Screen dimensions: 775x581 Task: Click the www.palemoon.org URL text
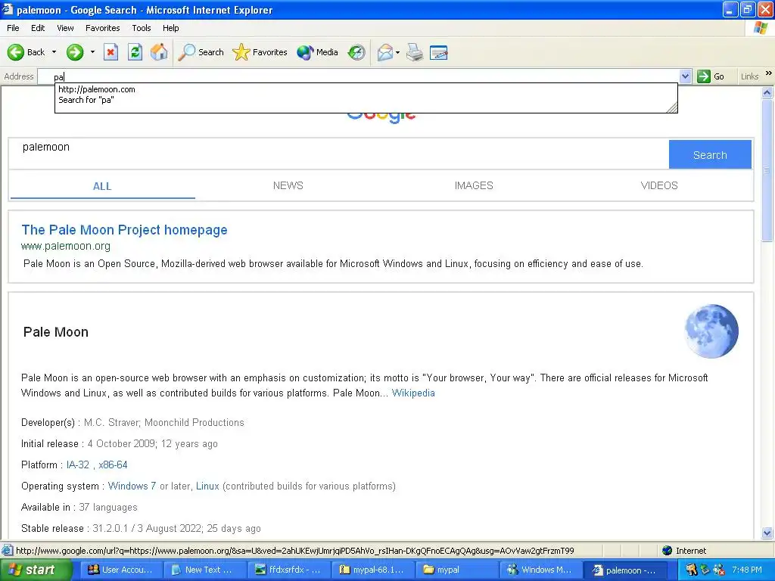[66, 246]
